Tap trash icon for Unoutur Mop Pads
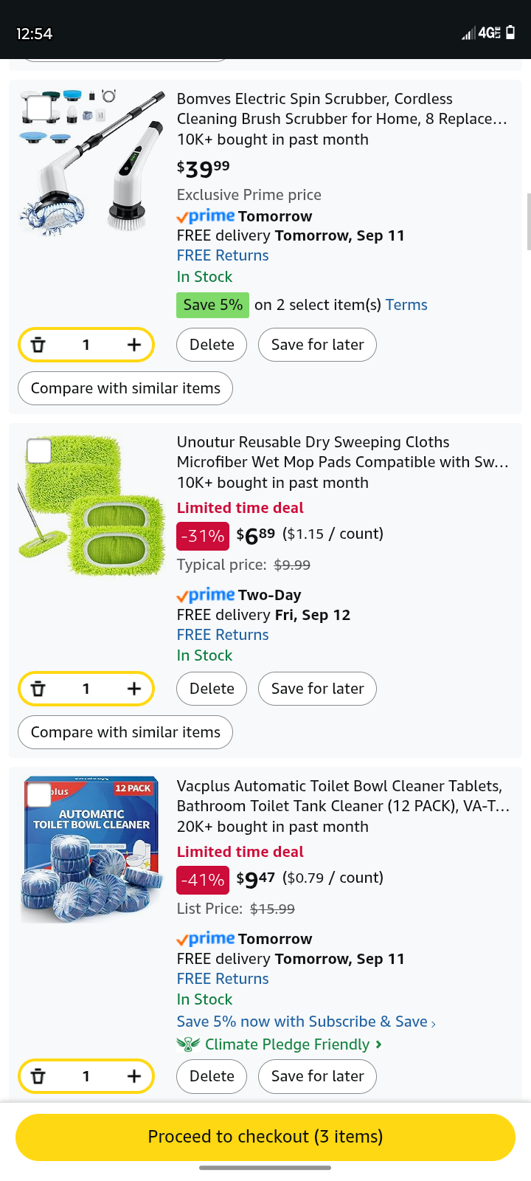The height and width of the screenshot is (1181, 531). [x=38, y=689]
